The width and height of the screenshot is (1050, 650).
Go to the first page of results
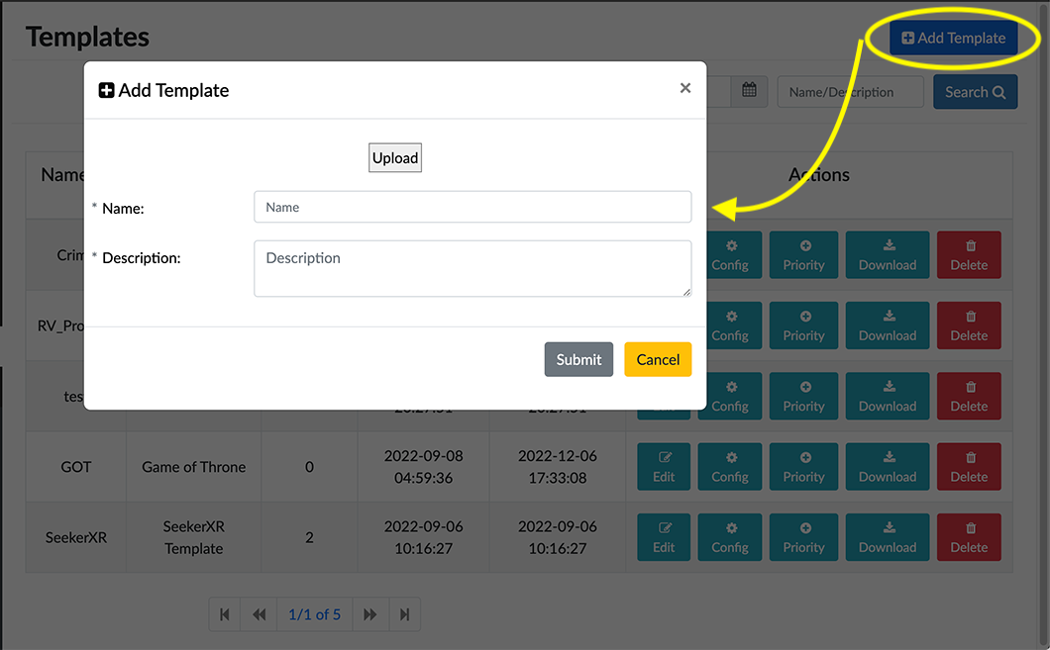pos(225,614)
